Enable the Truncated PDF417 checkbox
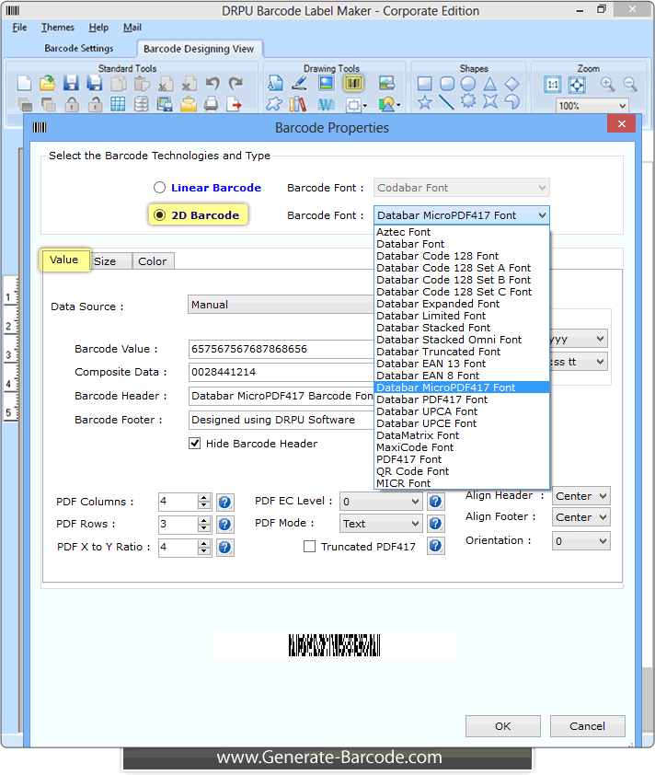The width and height of the screenshot is (655, 775). click(310, 547)
